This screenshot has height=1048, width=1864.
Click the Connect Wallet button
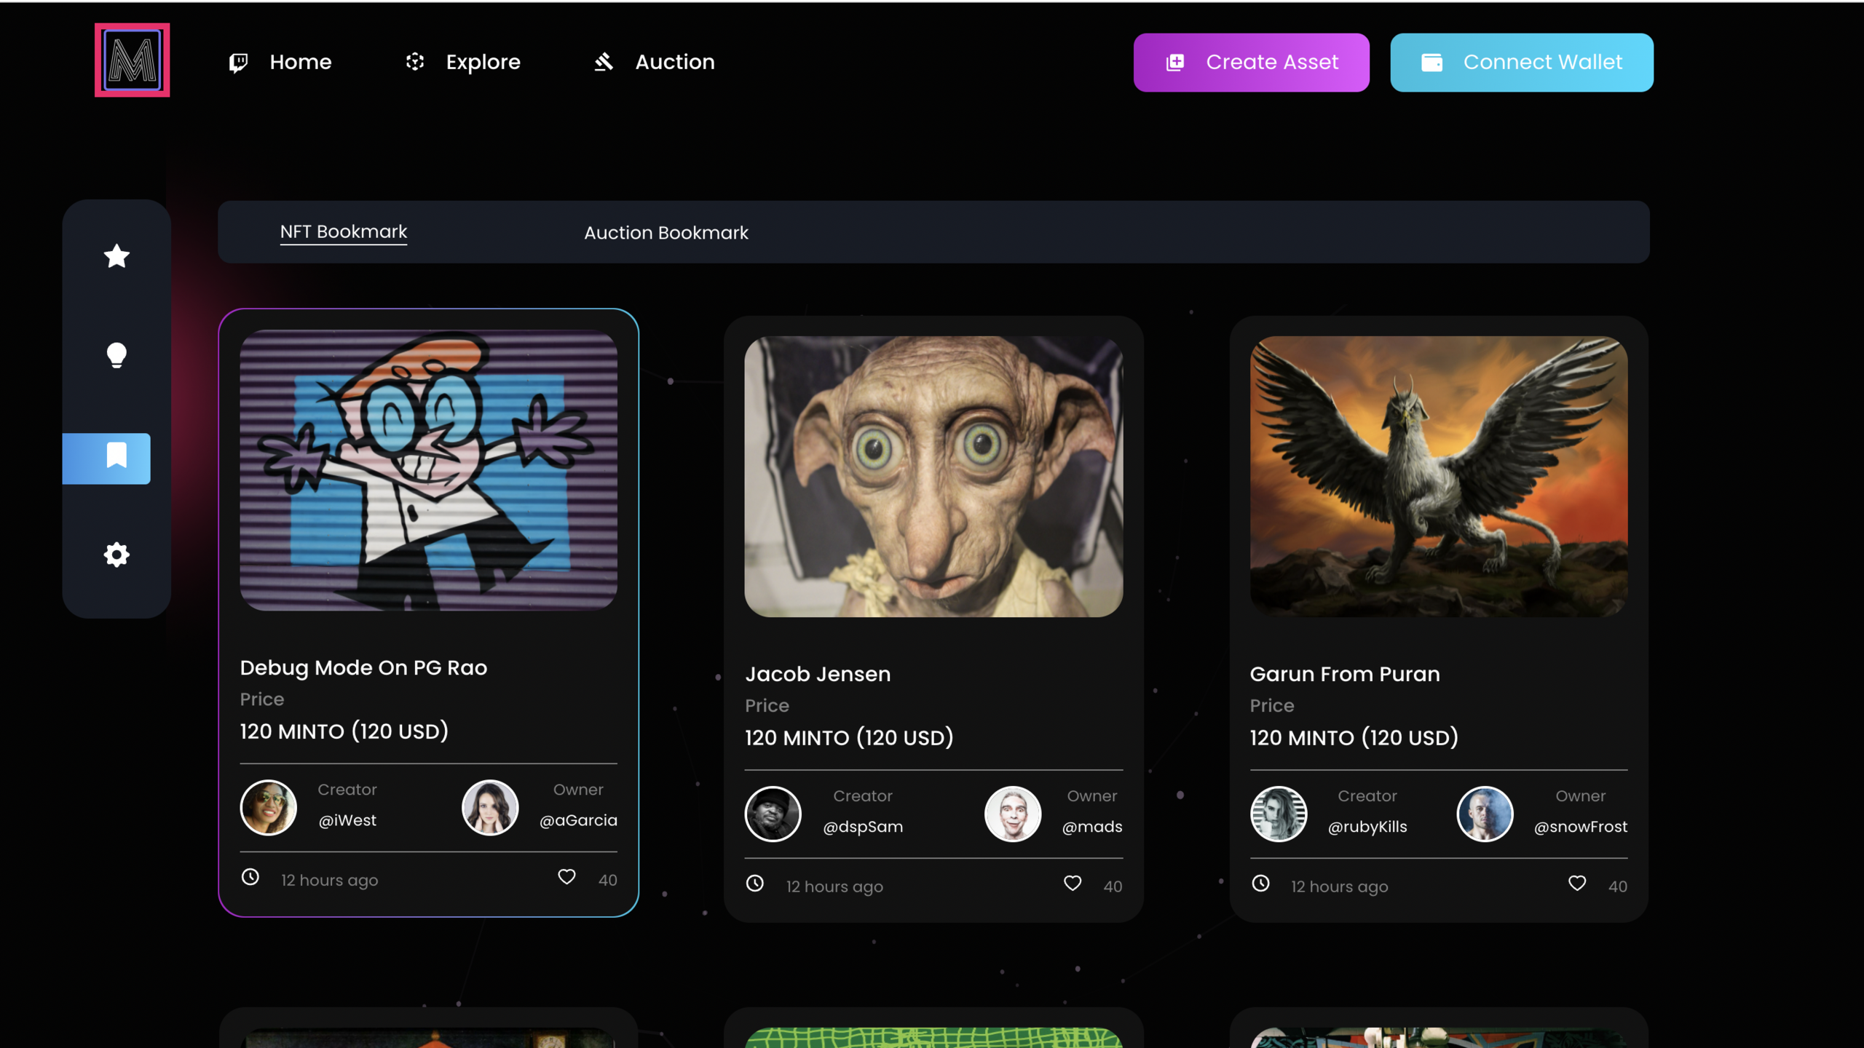1521,63
